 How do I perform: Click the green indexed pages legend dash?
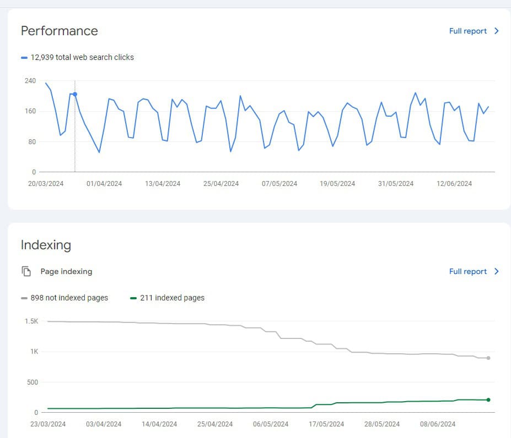click(x=133, y=298)
